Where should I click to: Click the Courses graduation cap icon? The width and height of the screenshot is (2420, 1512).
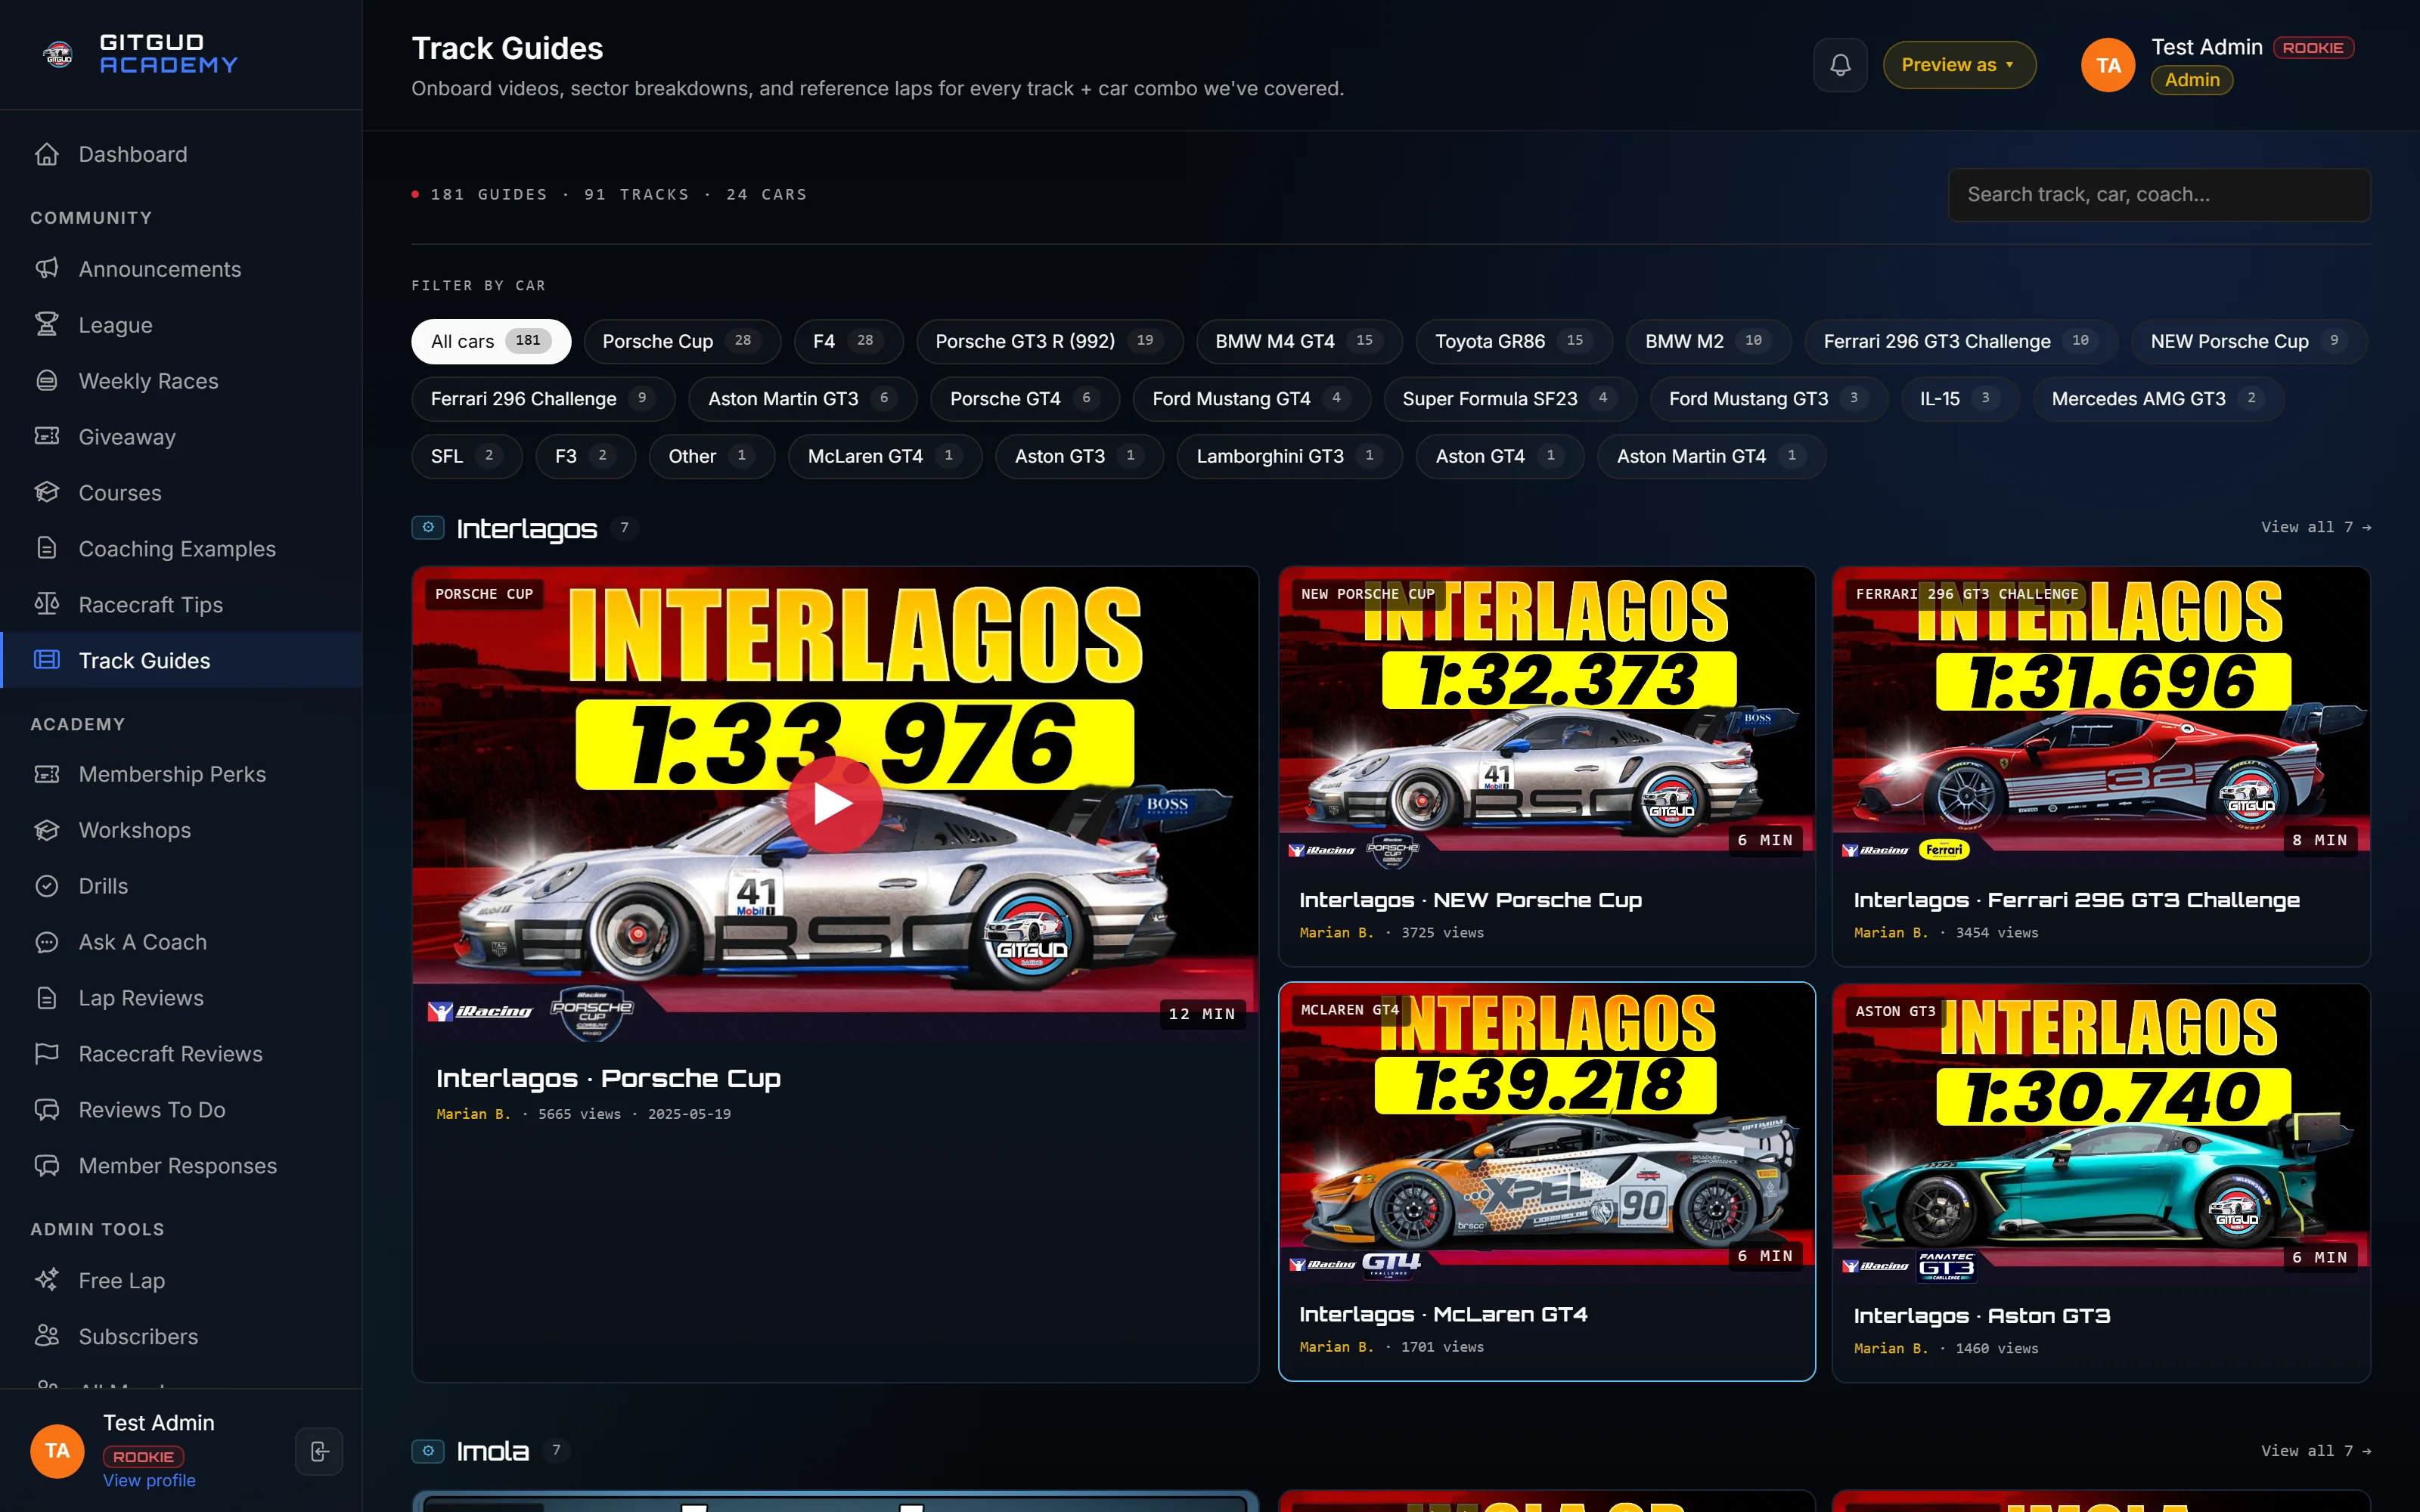[47, 492]
